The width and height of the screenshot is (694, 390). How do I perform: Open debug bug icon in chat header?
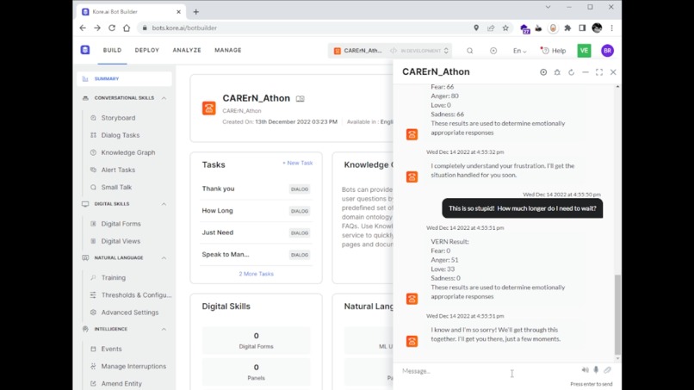(x=557, y=72)
